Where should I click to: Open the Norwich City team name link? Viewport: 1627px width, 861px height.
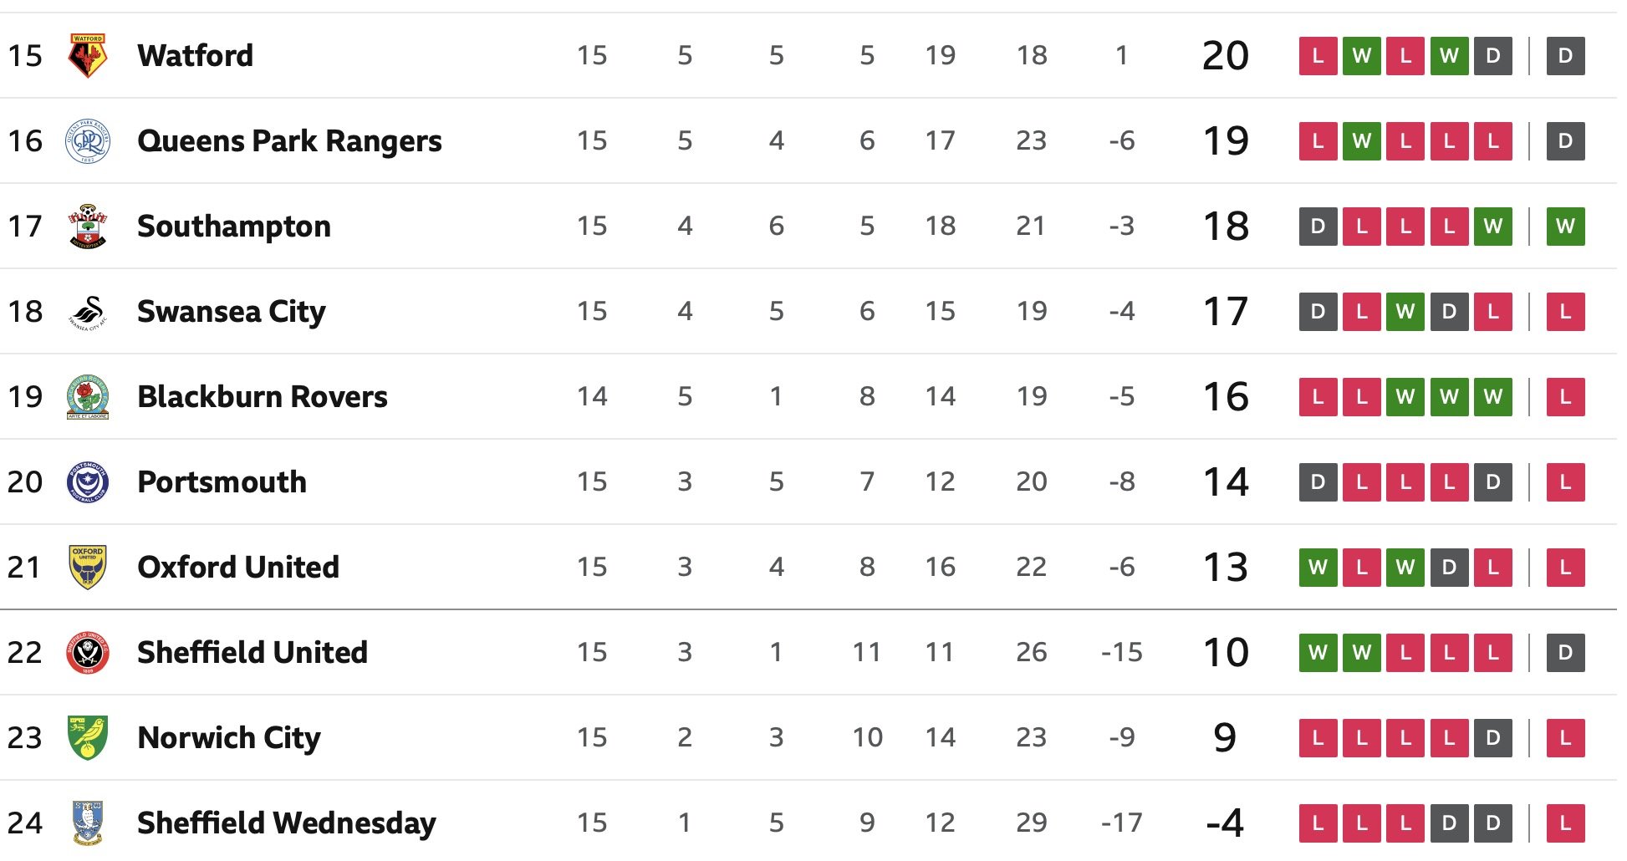pos(229,738)
